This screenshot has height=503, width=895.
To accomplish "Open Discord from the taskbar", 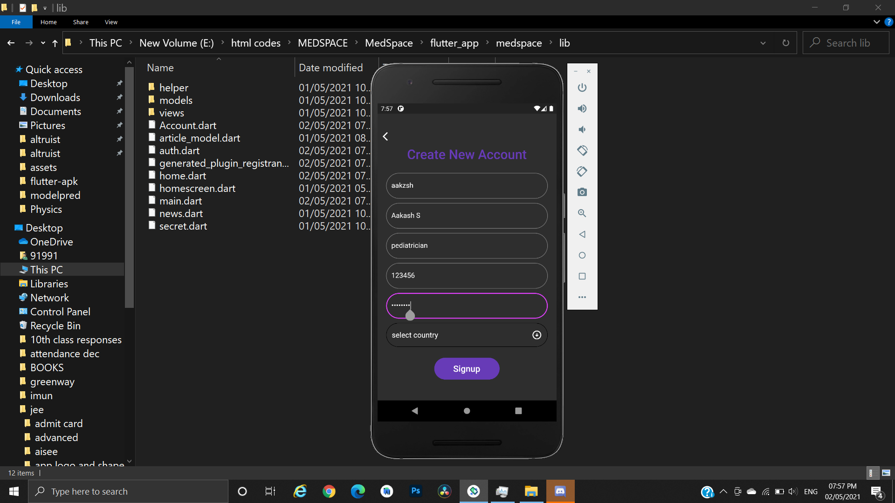I will point(560,491).
